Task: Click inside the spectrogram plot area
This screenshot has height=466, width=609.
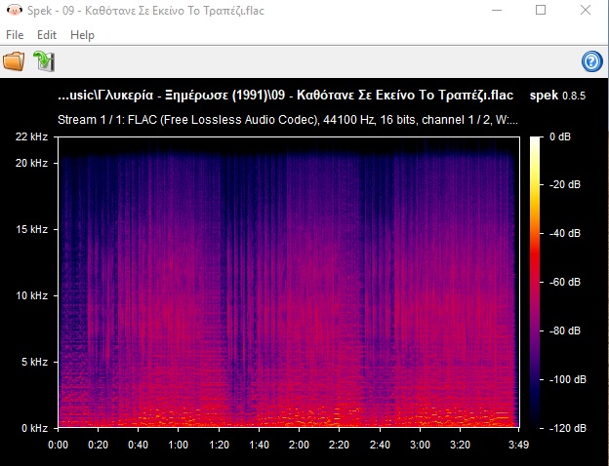Action: click(x=289, y=282)
